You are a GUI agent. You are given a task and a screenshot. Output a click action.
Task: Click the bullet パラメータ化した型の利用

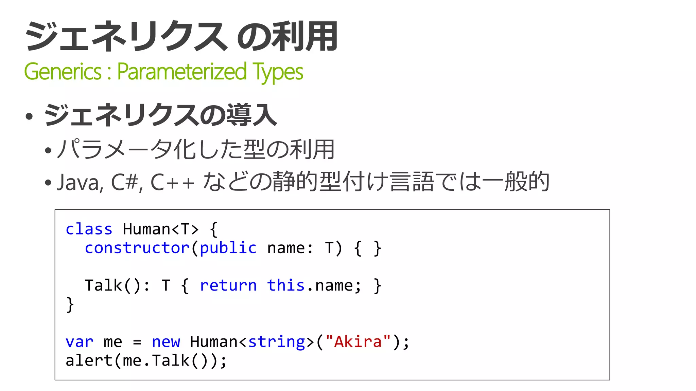point(196,149)
